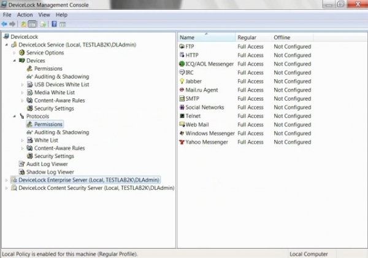This screenshot has width=368, height=258.
Task: Click the Back arrow in toolbar
Action: [x=5, y=24]
